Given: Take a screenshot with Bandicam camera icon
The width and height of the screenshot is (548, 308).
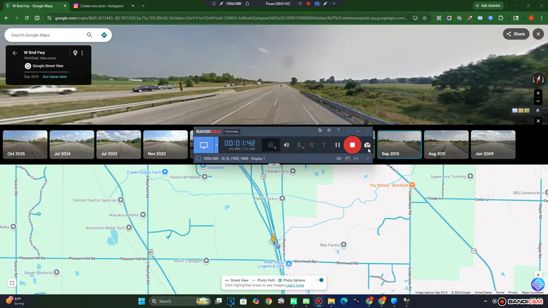Looking at the screenshot, I should 367,145.
